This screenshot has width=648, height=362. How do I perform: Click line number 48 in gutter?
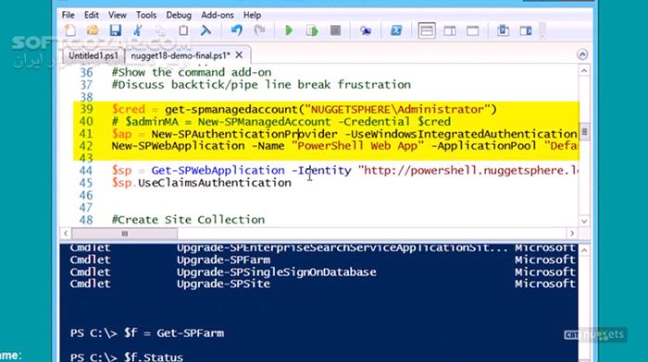86,220
